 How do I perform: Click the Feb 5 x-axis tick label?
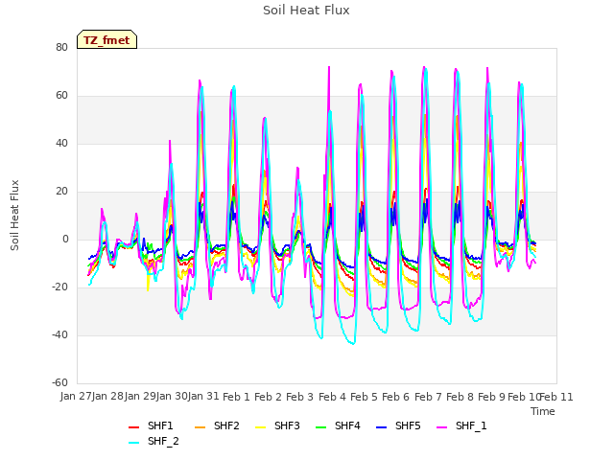click(365, 397)
